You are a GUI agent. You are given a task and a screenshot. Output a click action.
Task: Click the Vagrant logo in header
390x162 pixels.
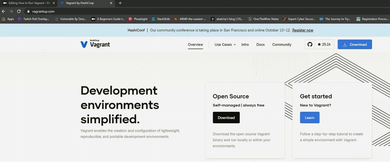click(x=95, y=44)
